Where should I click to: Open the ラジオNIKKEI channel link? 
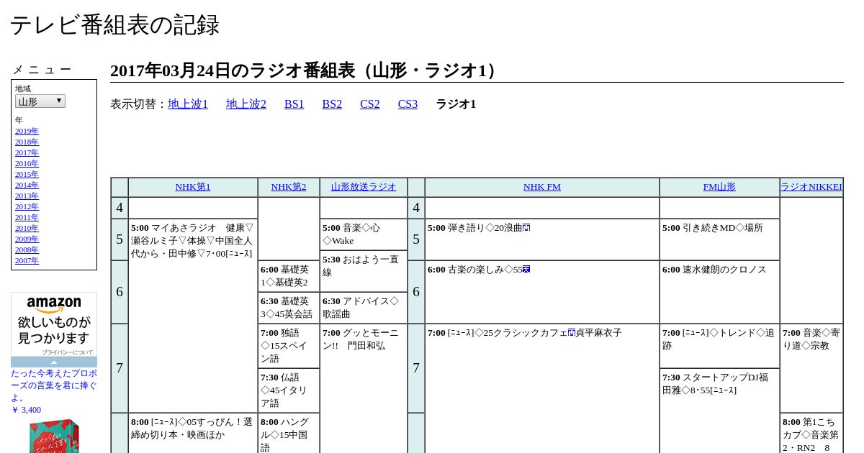811,187
